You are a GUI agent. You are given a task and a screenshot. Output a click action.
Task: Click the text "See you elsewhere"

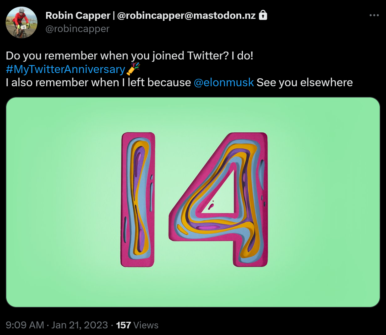pos(305,82)
